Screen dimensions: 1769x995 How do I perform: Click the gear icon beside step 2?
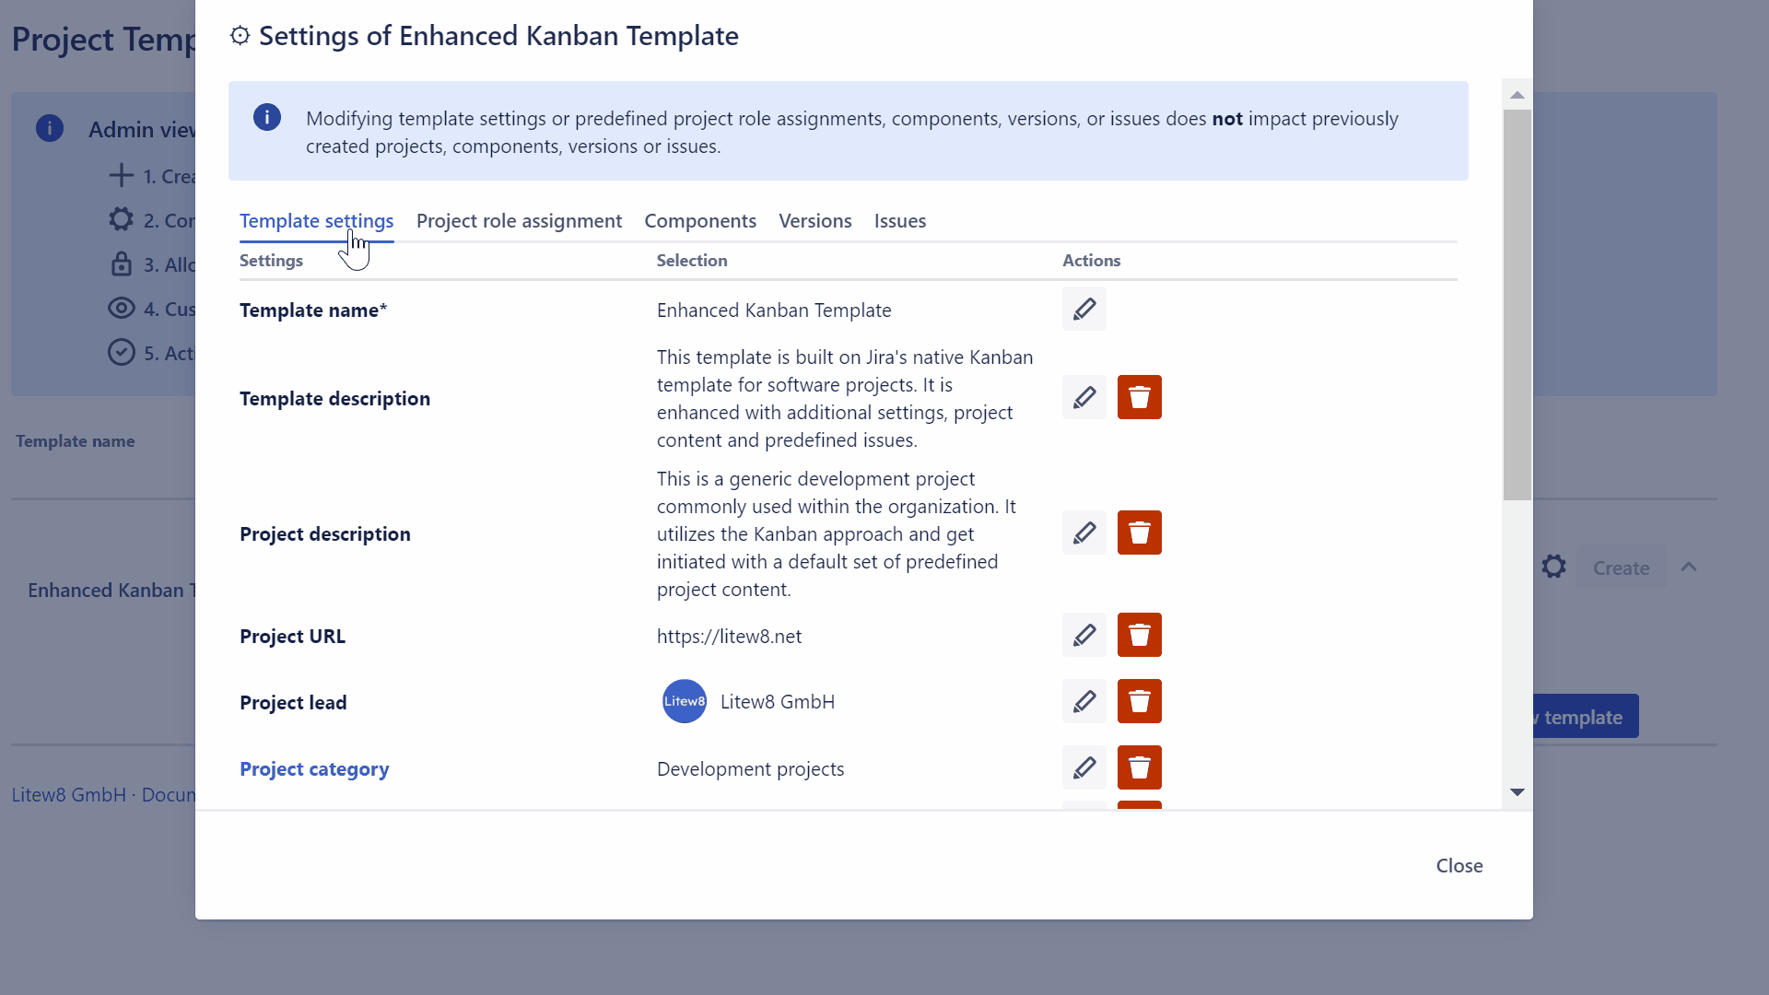click(120, 219)
